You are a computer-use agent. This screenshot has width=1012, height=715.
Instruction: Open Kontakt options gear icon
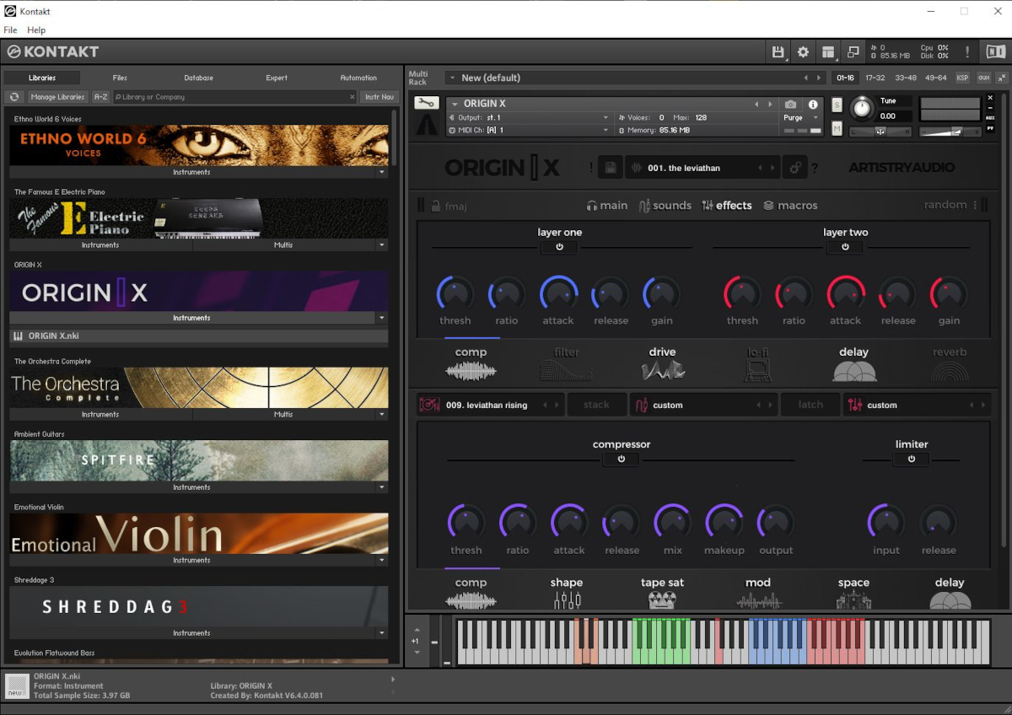point(803,52)
